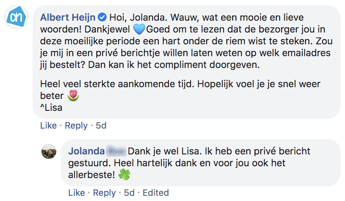Open the Albert Heijn page name link
The width and height of the screenshot is (345, 201).
[68, 17]
